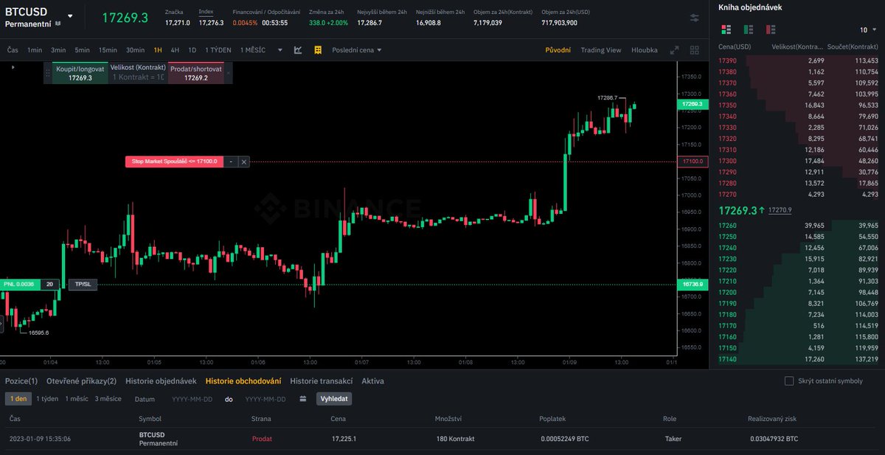Switch to the Čas chart view
Image resolution: width=885 pixels, height=455 pixels.
click(x=13, y=50)
